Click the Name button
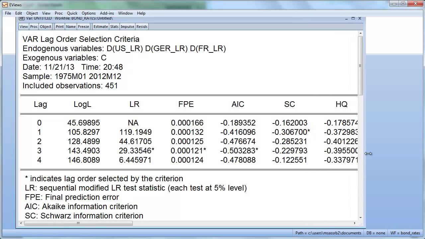This screenshot has height=239, width=425. pos(71,27)
